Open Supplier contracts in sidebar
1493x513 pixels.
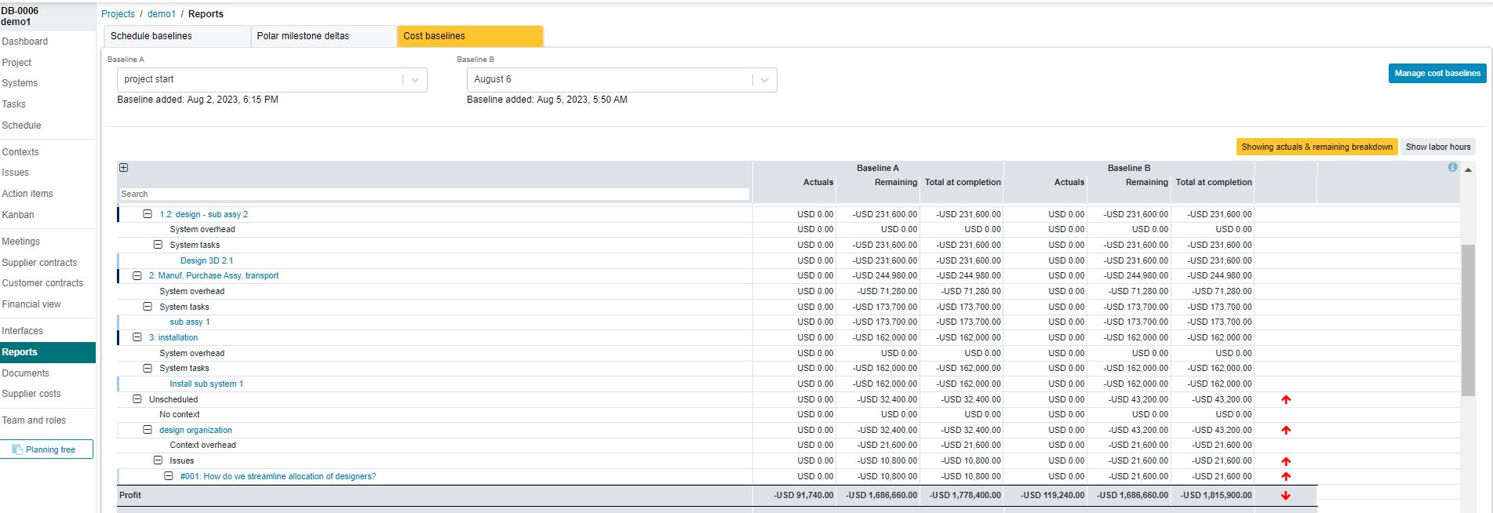pos(39,263)
